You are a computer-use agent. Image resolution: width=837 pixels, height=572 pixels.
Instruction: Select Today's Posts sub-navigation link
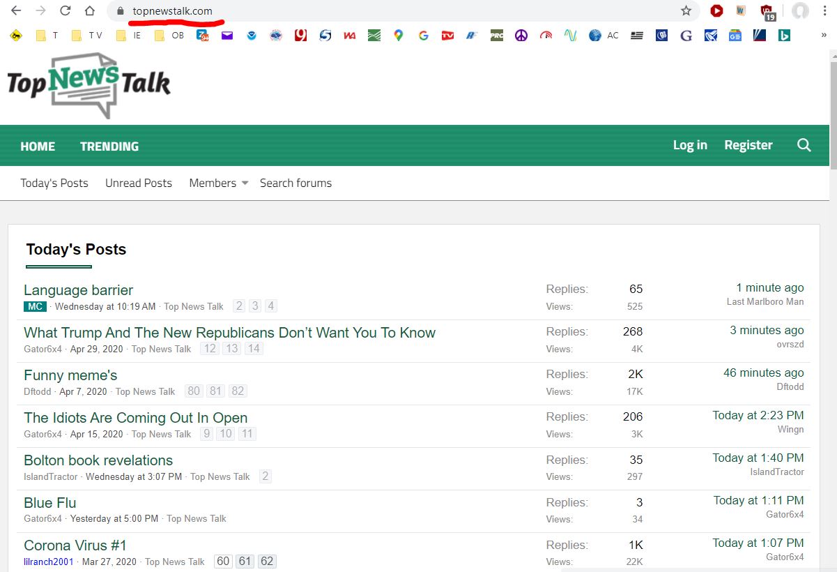(x=54, y=183)
